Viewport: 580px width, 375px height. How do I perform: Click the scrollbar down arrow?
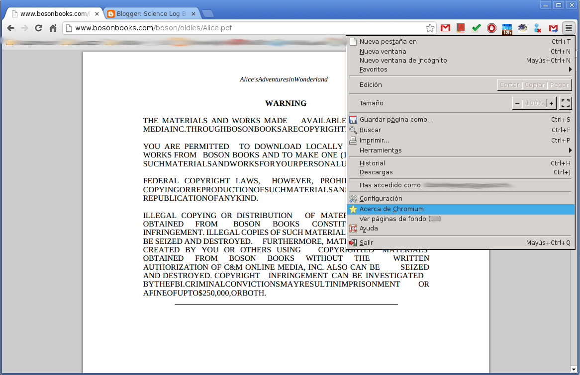(574, 369)
